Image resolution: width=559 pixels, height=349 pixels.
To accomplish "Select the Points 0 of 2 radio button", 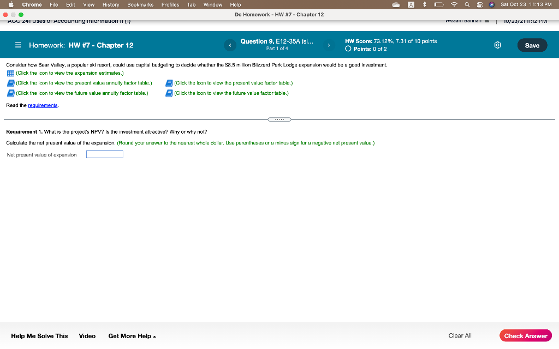I will pyautogui.click(x=348, y=49).
